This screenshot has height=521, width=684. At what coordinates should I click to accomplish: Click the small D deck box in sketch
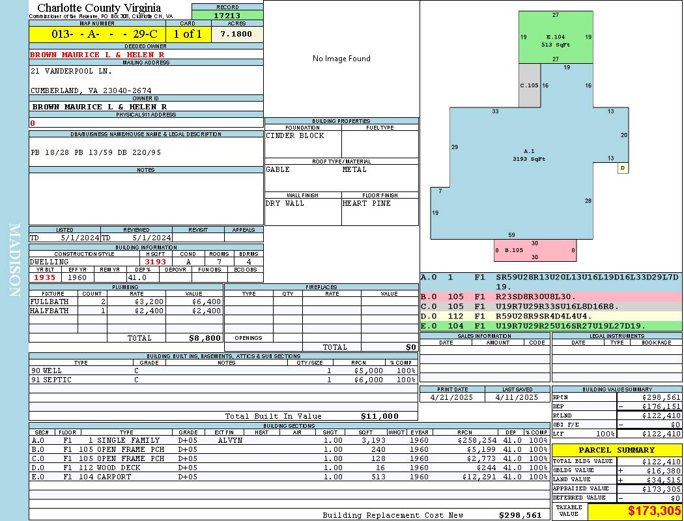[x=623, y=168]
